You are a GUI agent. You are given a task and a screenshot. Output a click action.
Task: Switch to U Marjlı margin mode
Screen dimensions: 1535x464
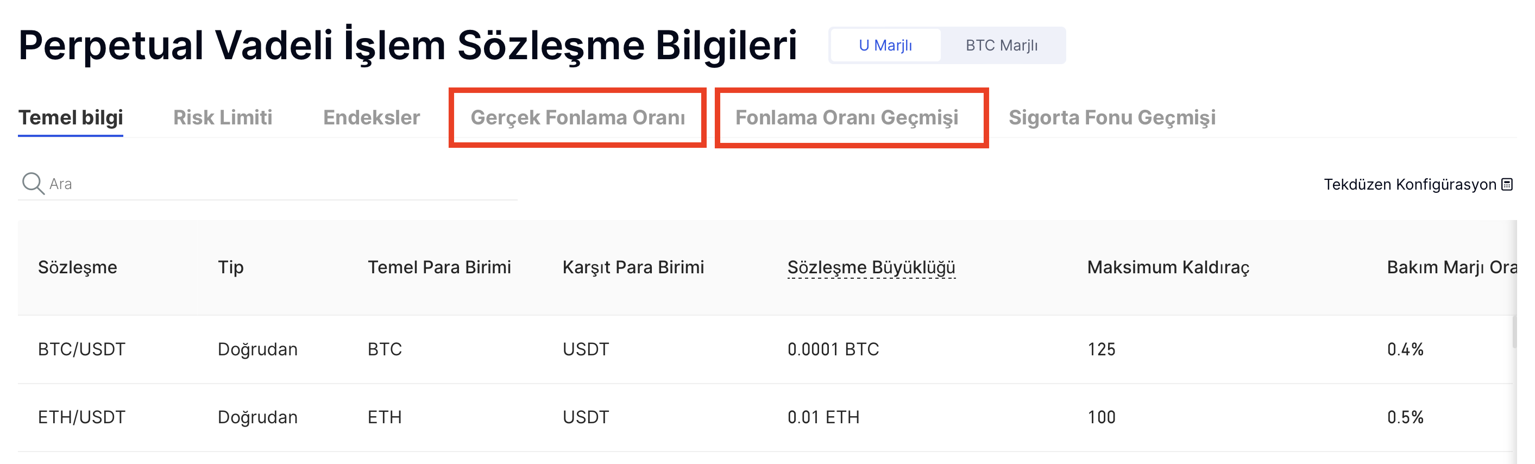point(885,45)
